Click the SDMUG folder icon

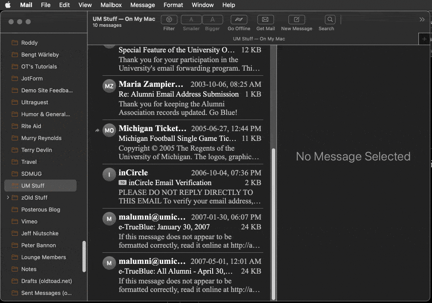click(14, 174)
